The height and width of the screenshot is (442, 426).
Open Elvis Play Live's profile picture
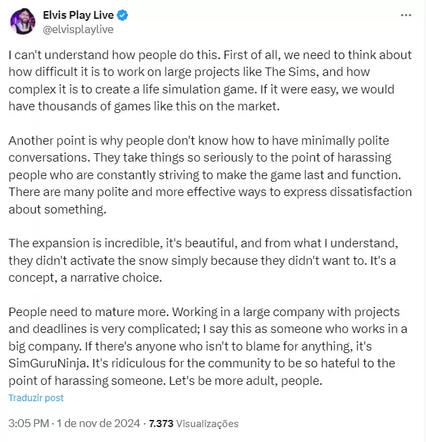[23, 21]
